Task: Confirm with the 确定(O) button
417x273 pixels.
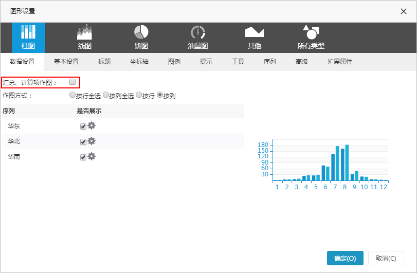Action: [x=345, y=258]
